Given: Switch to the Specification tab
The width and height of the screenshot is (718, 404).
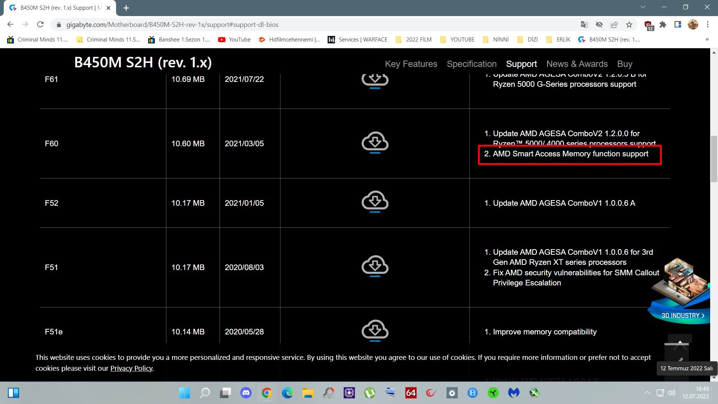Looking at the screenshot, I should click(x=472, y=64).
